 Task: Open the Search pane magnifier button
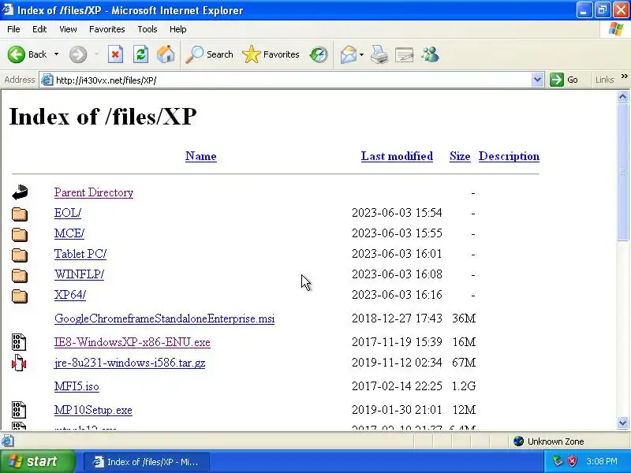point(209,54)
